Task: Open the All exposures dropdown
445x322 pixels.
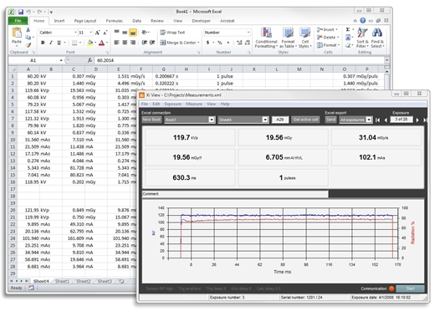Action: pyautogui.click(x=369, y=120)
